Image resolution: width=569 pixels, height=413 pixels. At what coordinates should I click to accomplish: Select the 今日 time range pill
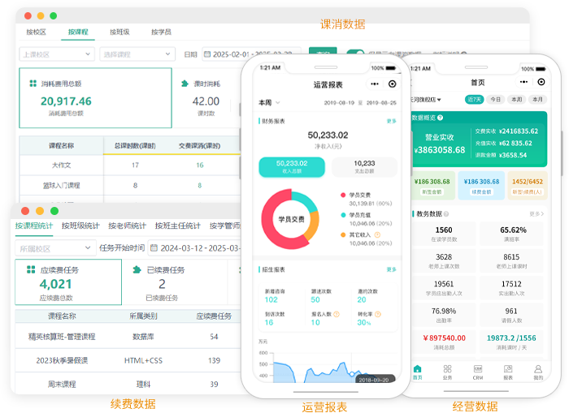tap(495, 99)
